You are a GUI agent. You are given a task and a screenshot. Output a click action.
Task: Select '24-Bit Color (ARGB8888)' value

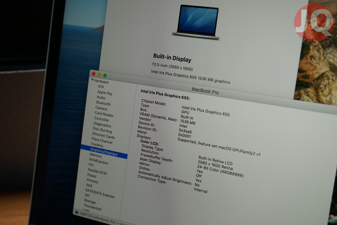coord(220,171)
